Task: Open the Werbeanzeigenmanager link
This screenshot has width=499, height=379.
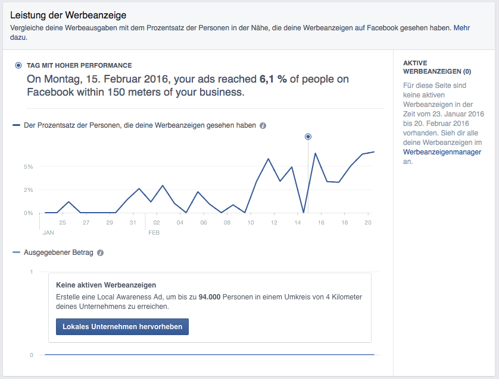Action: tap(442, 152)
